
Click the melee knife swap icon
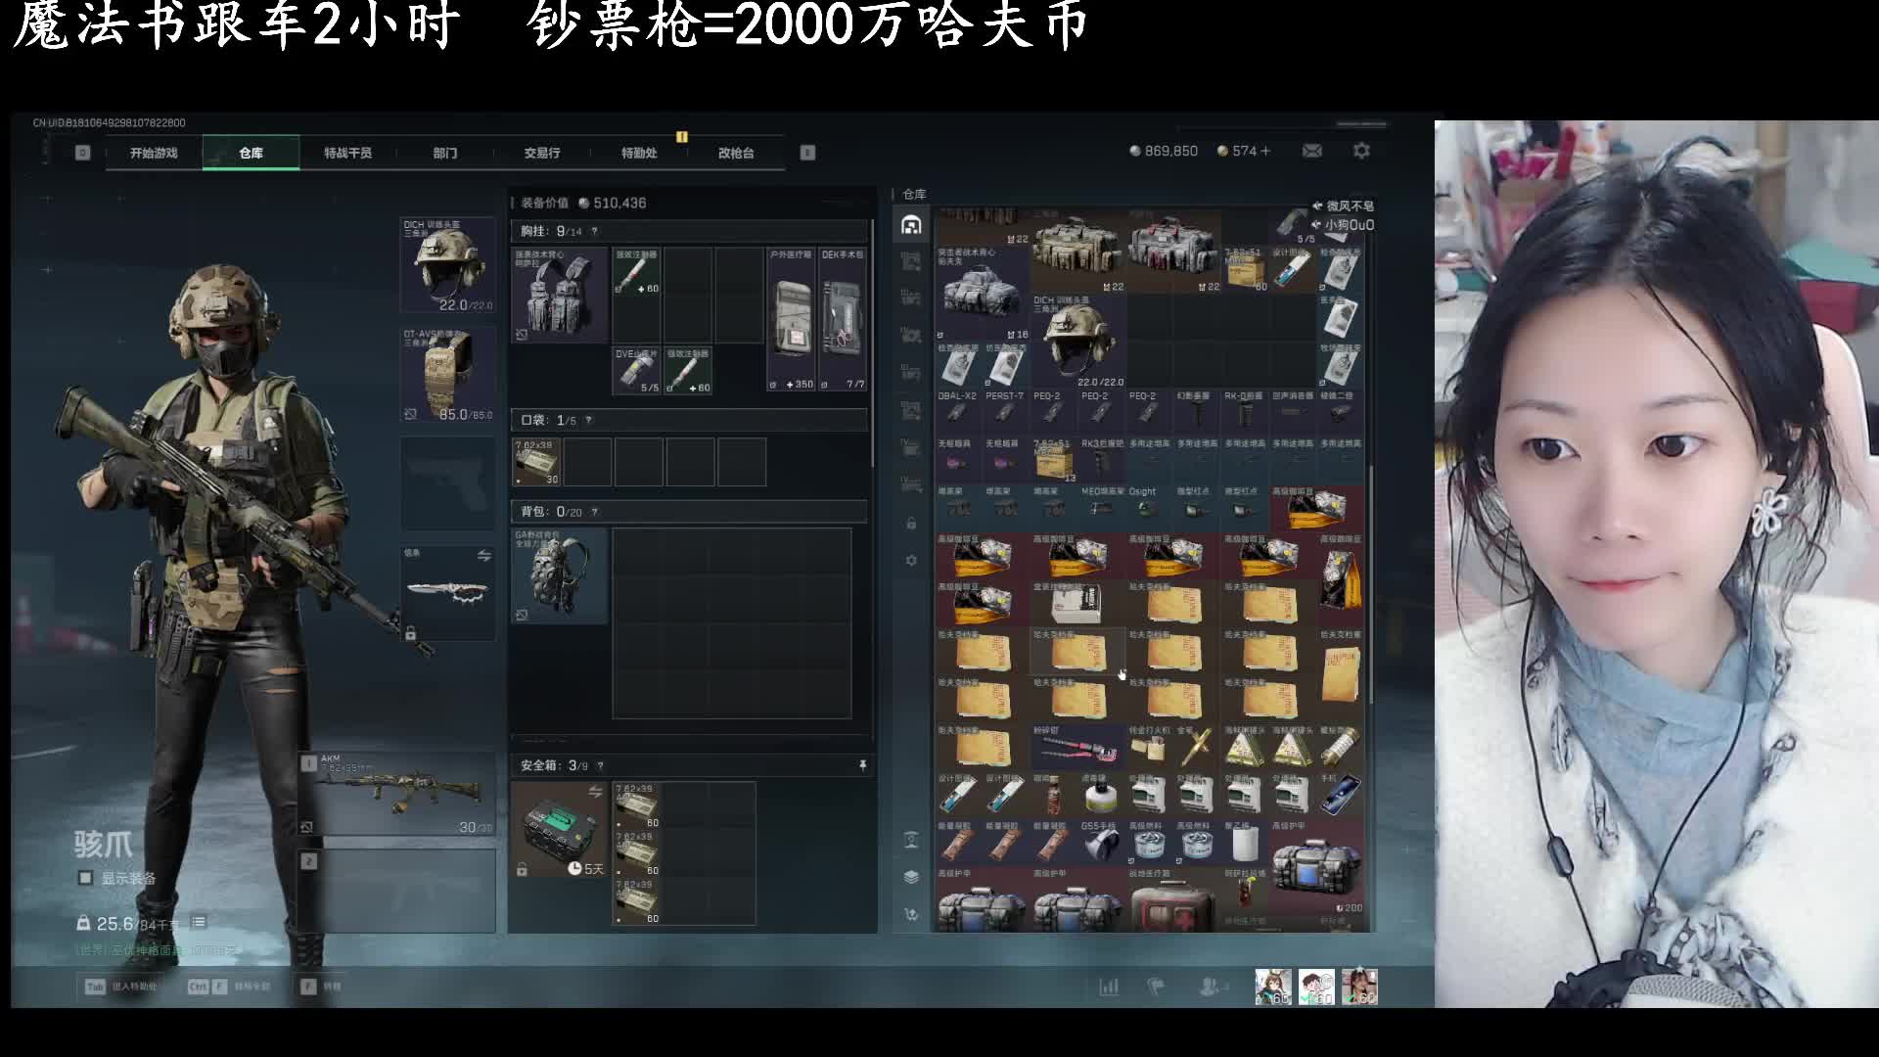483,556
